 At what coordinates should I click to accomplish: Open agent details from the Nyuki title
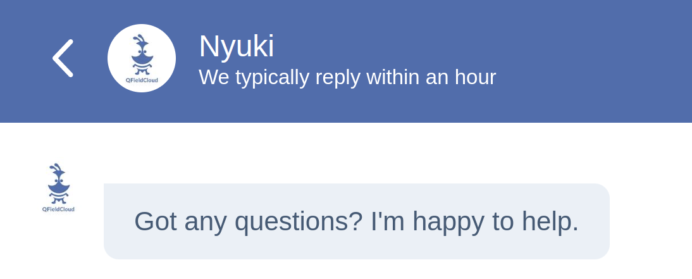[237, 46]
